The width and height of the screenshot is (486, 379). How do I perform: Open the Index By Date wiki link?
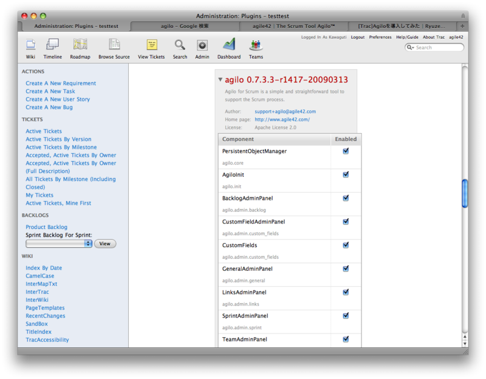[x=44, y=268]
